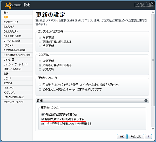156x142 pixels.
Task: Click the scrollbar down arrow
Action: pyautogui.click(x=153, y=129)
